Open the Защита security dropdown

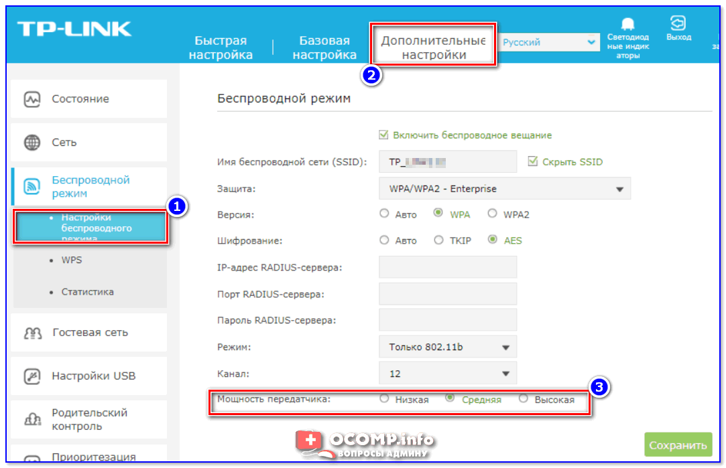pyautogui.click(x=504, y=189)
